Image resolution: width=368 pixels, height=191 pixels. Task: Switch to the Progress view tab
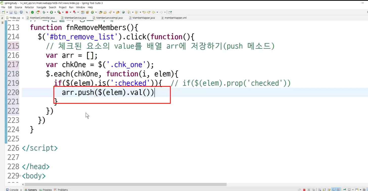click(45, 190)
